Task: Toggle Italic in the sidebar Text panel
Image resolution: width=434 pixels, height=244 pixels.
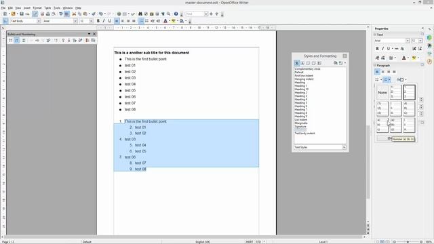Action: (x=382, y=49)
